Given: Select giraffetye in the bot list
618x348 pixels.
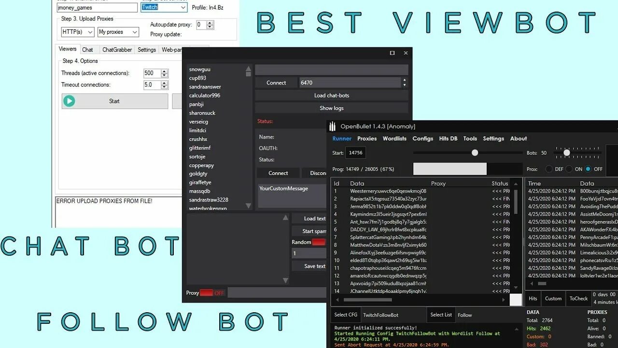Looking at the screenshot, I should tap(200, 183).
